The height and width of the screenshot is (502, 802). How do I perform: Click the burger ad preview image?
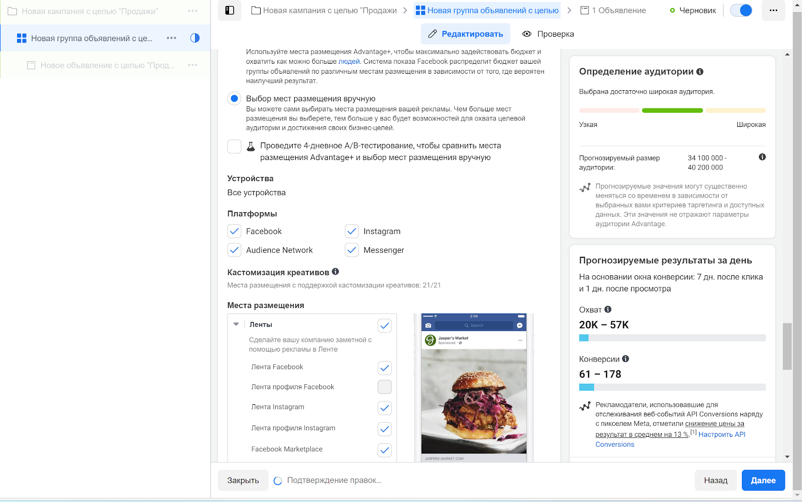pos(474,401)
